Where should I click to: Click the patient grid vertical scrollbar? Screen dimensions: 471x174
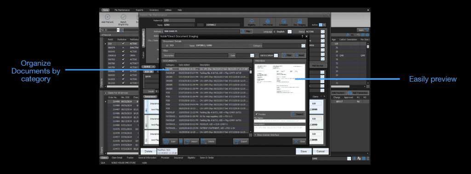(368, 63)
